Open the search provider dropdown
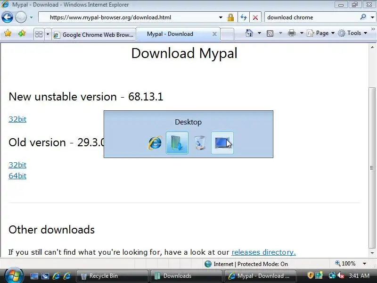This screenshot has height=283, width=377. pyautogui.click(x=372, y=17)
